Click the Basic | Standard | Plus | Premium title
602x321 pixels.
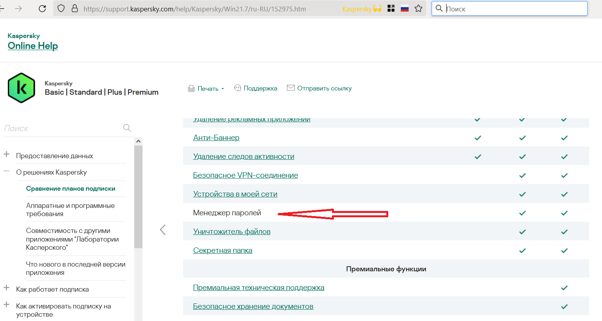pyautogui.click(x=101, y=92)
